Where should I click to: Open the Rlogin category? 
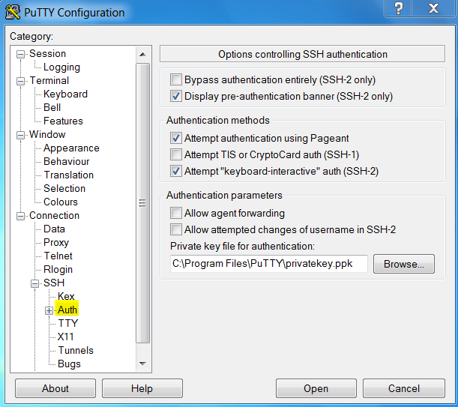58,269
